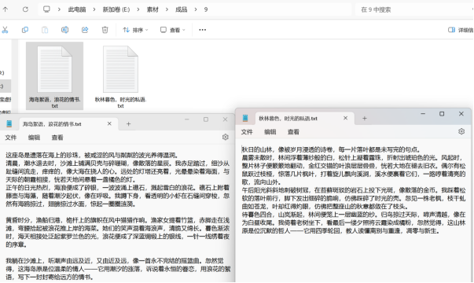Image resolution: width=474 pixels, height=283 pixels.
Task: Go to 新加卷 (E:) in the breadcrumb
Action: tap(116, 9)
